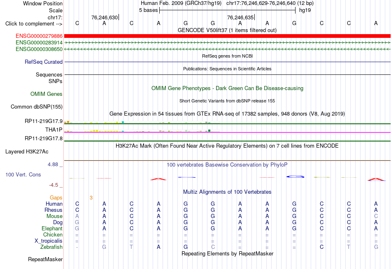Click the RP11-219G17.9 expression bar chart
Image resolution: width=391 pixels, height=269 pixels.
142,122
